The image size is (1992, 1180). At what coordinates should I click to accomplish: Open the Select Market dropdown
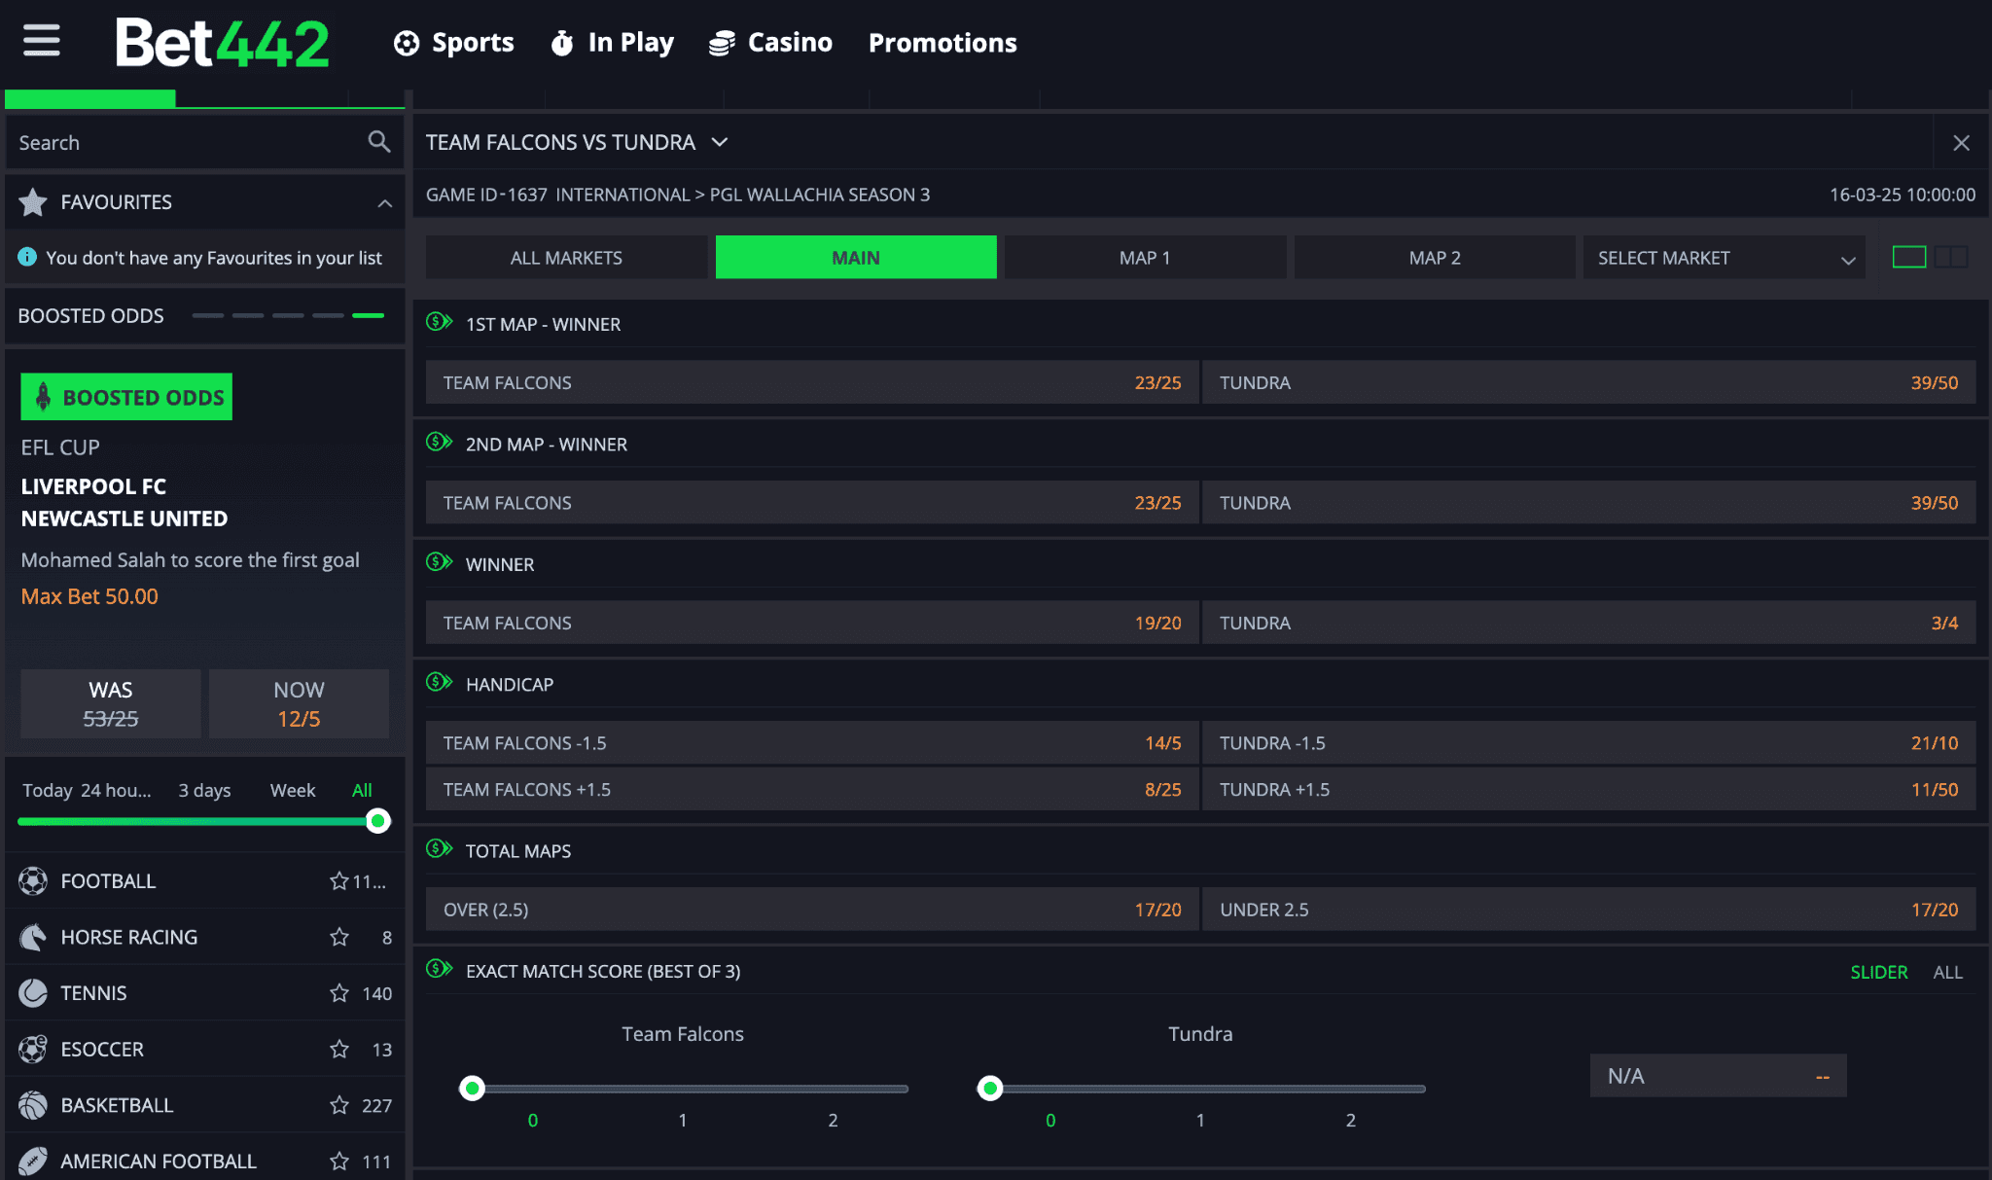click(x=1724, y=258)
